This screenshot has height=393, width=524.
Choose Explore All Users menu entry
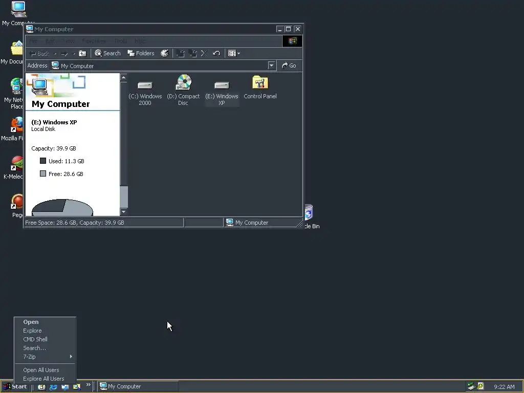(x=45, y=379)
